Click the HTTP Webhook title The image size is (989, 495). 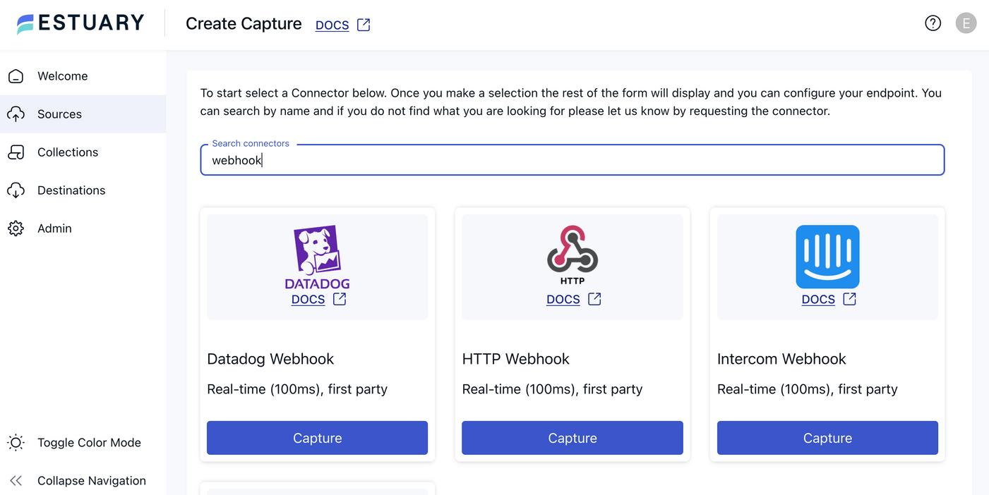516,359
